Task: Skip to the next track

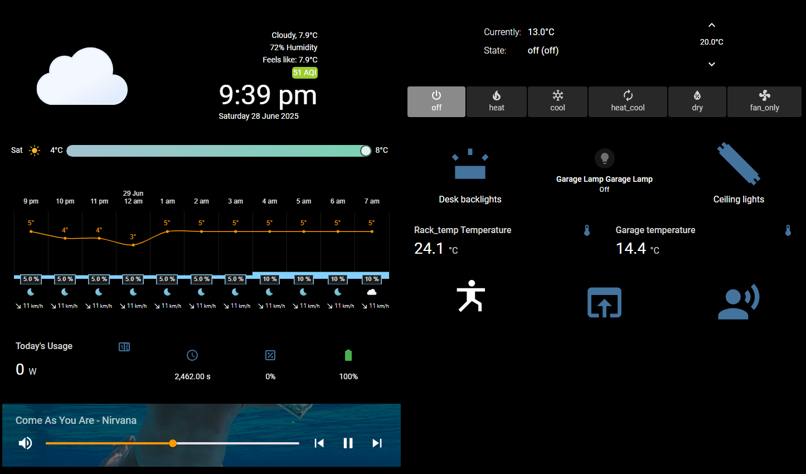Action: coord(377,443)
